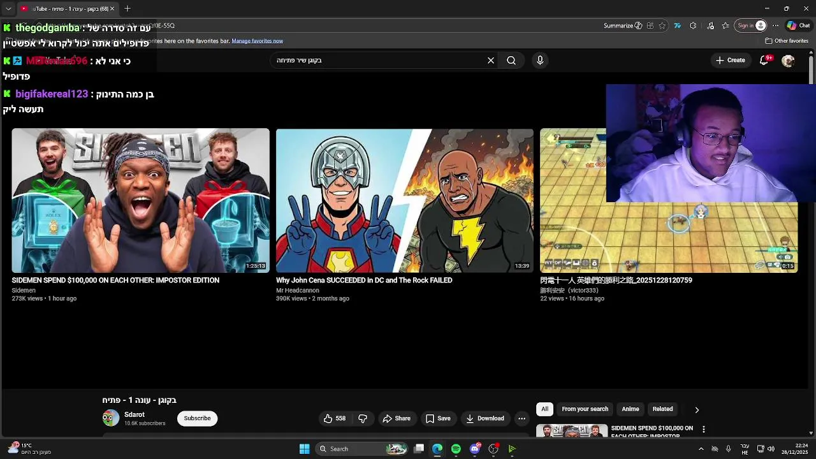This screenshot has height=459, width=816.
Task: Select the Anime filter chip
Action: click(x=630, y=409)
